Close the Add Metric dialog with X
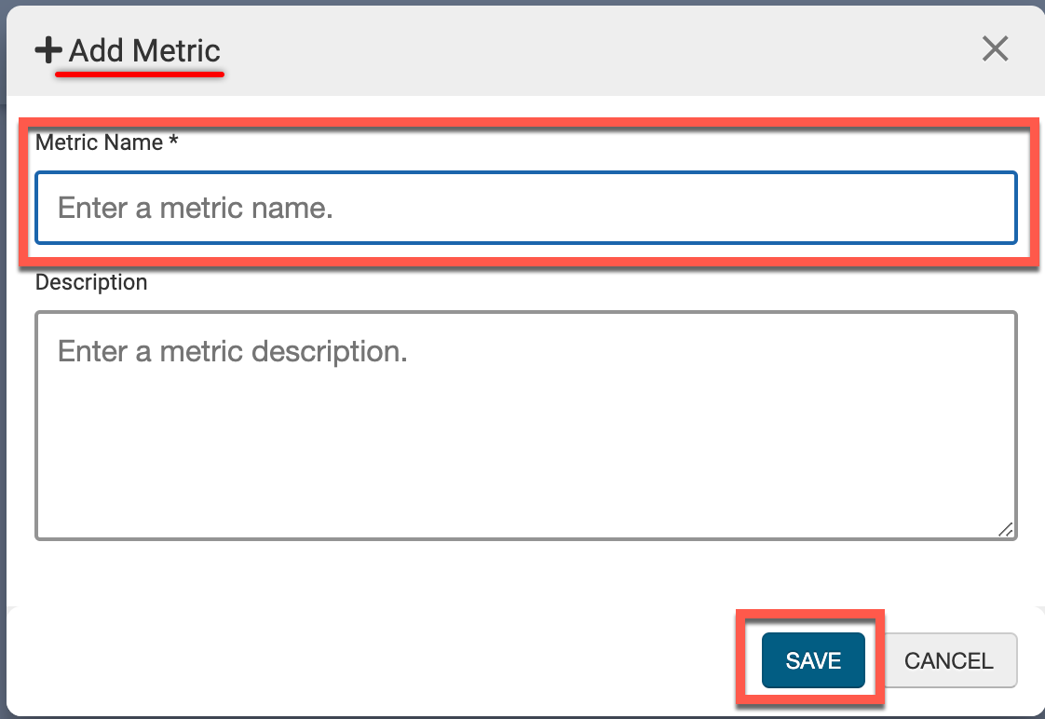 pos(996,49)
